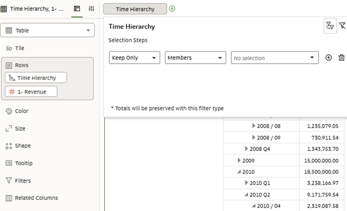Screen dimensions: 347x211
Task: Click the Filters label
Action: tap(23, 181)
